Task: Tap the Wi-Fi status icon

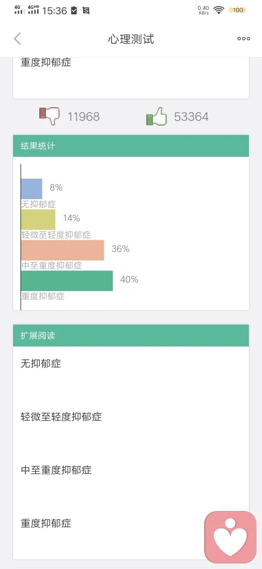Action: pos(218,10)
